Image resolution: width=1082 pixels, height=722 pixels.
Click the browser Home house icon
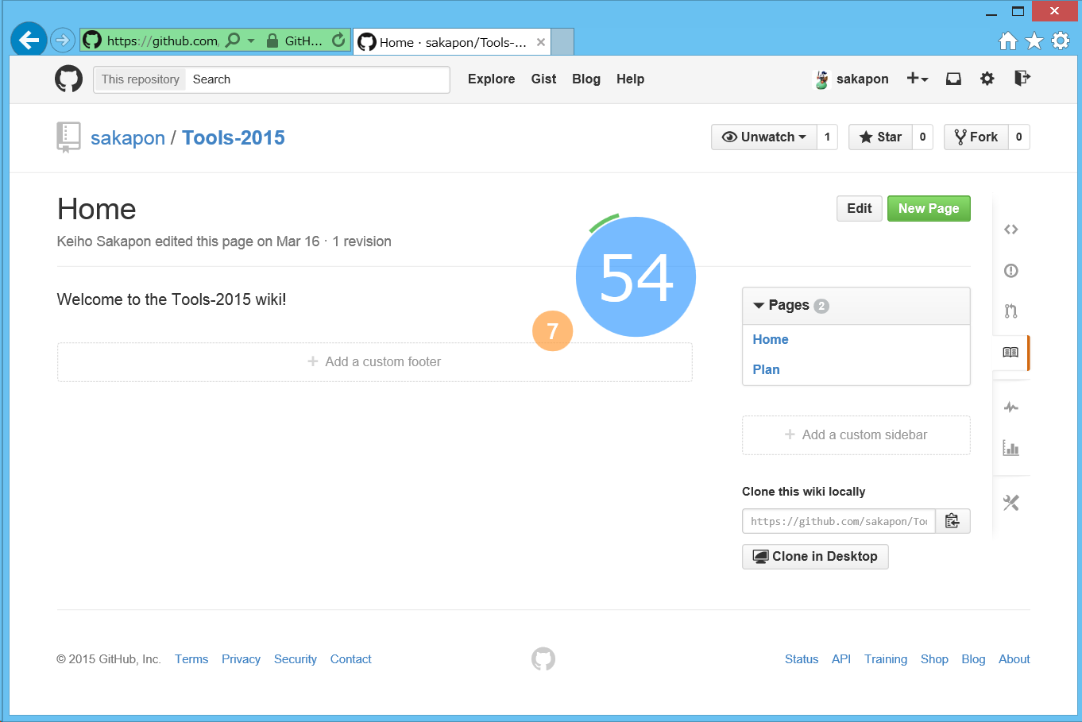[x=1008, y=41]
